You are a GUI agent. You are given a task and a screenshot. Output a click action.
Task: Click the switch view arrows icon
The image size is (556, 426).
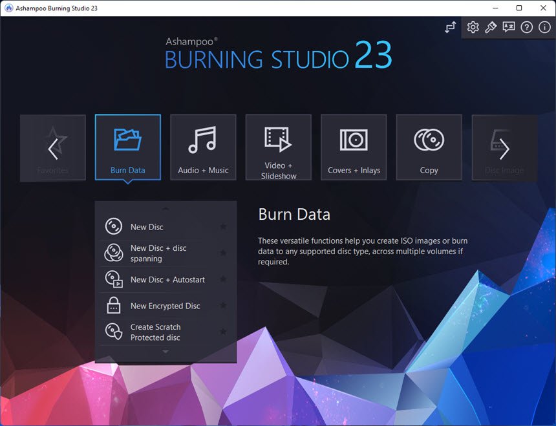(451, 27)
